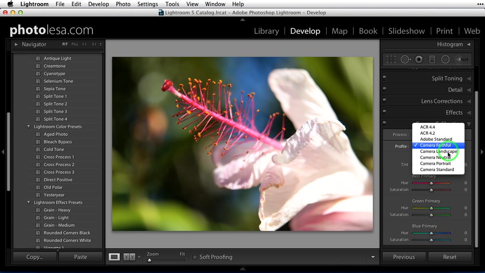Click the hibiscus photo in preview
The image size is (485, 273).
[x=242, y=144]
